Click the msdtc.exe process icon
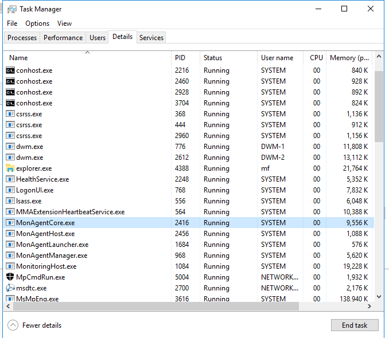This screenshot has width=389, height=338. (10, 288)
